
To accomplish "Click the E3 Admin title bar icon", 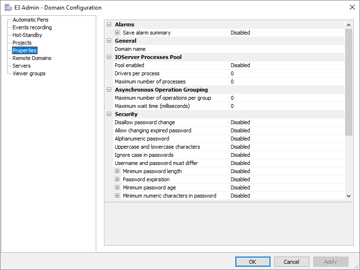I will [8, 7].
